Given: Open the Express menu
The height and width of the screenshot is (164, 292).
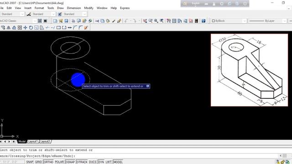Looking at the screenshot, I should pyautogui.click(x=125, y=8).
